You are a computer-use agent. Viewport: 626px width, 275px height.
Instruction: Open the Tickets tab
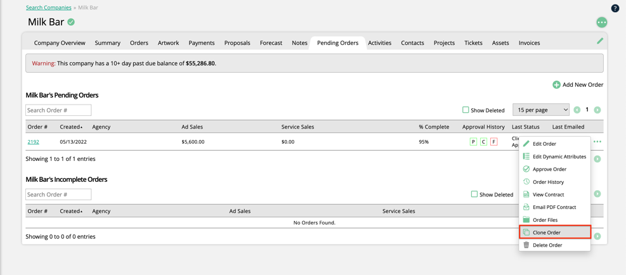474,42
